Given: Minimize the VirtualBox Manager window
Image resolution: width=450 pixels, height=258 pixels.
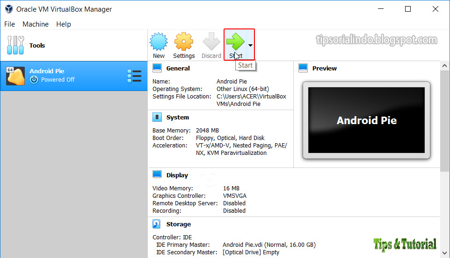Looking at the screenshot, I should coord(381,9).
